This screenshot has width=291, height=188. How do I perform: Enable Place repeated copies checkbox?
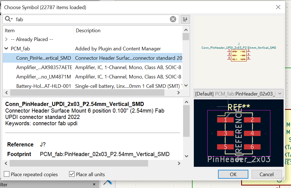tap(7, 174)
